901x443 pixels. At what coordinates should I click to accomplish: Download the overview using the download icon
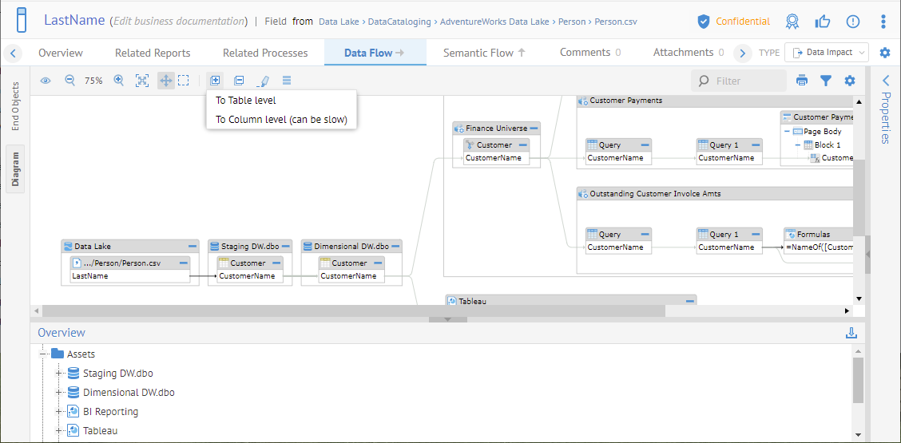click(x=851, y=333)
